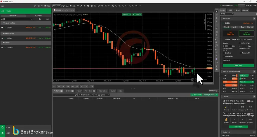
Task: Collapse the Indices (Spot) group
Action: tap(3, 33)
